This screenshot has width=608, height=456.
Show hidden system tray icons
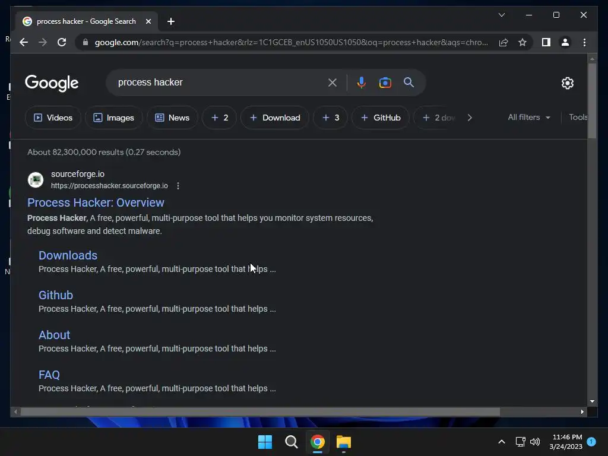501,442
